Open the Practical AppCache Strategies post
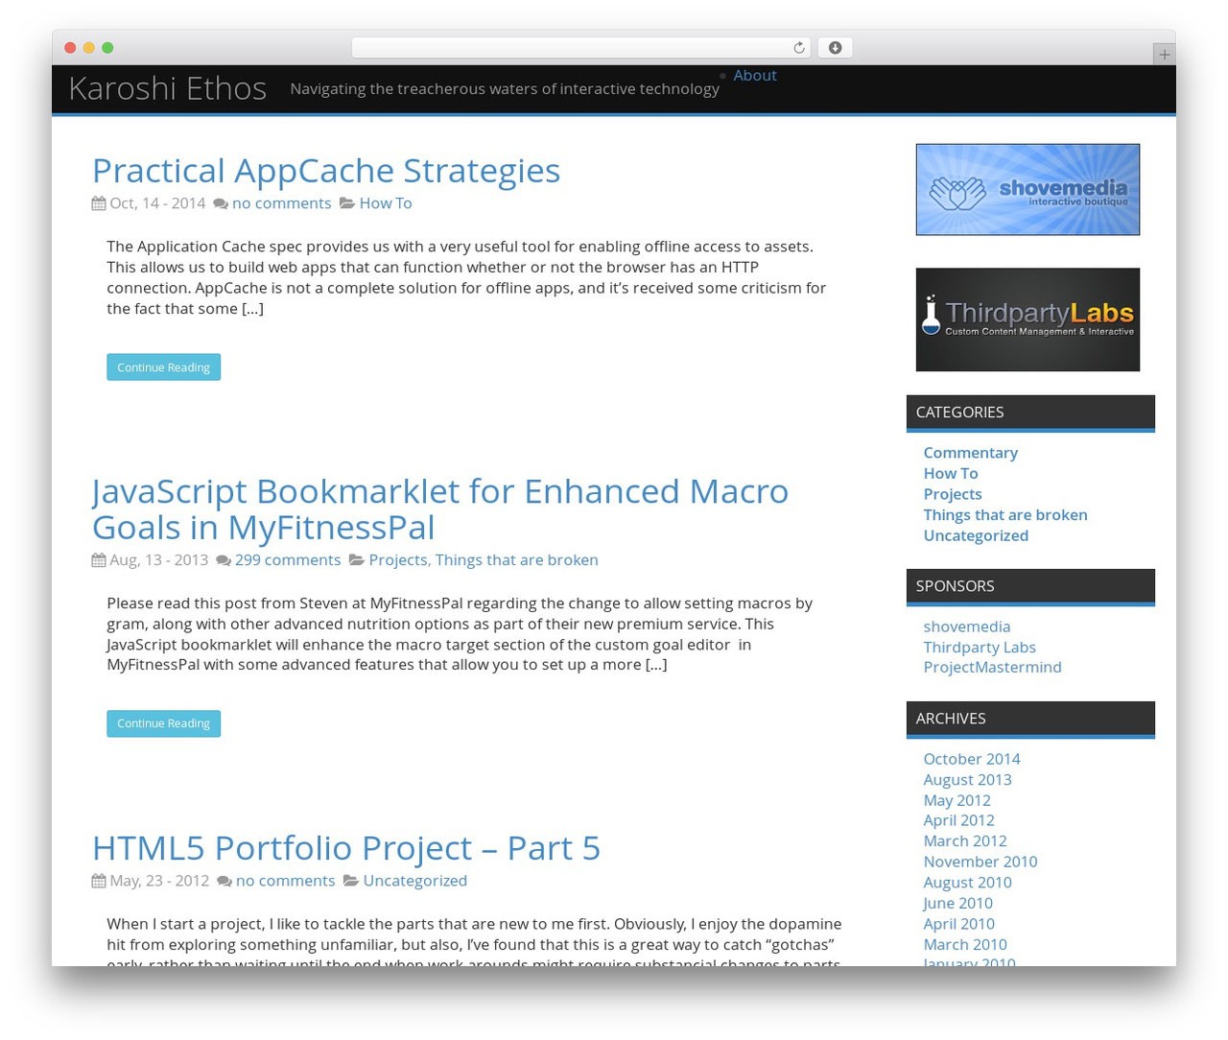 (325, 170)
